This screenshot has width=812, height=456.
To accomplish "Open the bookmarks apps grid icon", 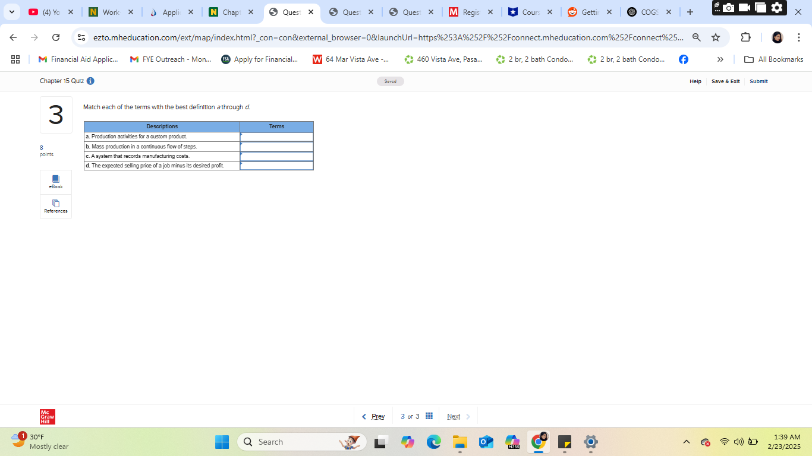I will click(15, 59).
